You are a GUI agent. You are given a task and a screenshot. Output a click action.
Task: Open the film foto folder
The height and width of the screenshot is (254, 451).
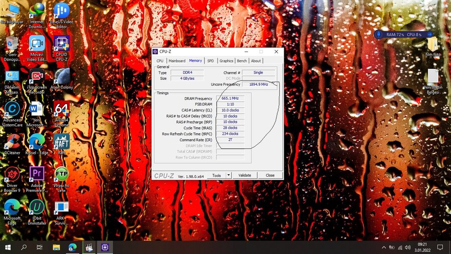432,45
